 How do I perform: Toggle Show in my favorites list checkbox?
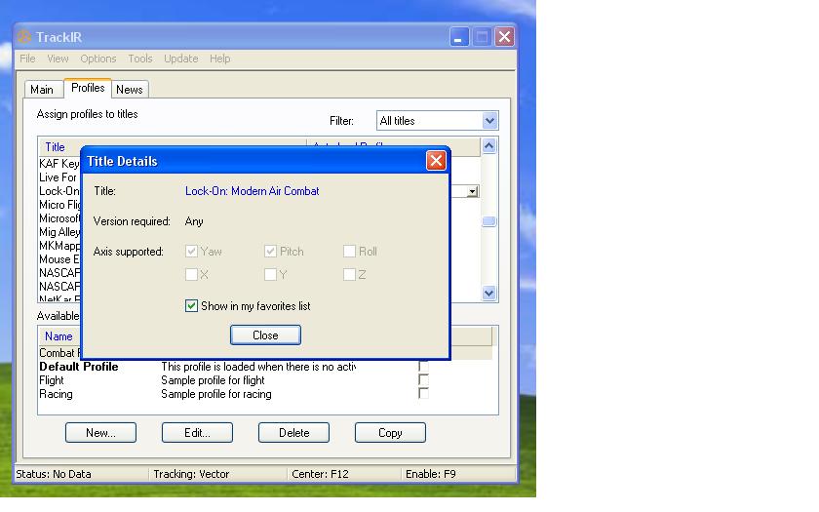point(191,306)
